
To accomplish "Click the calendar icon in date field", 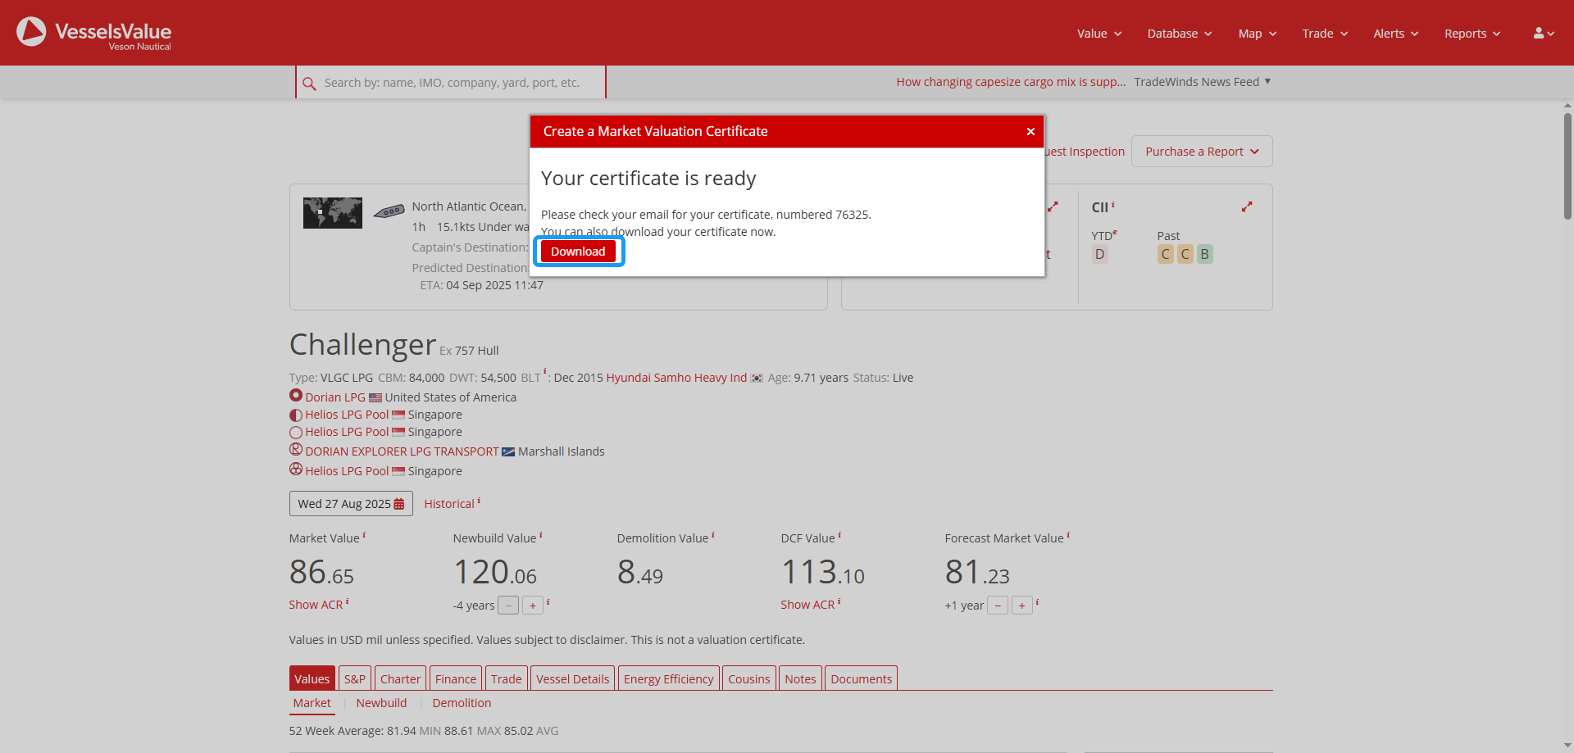I will coord(399,504).
